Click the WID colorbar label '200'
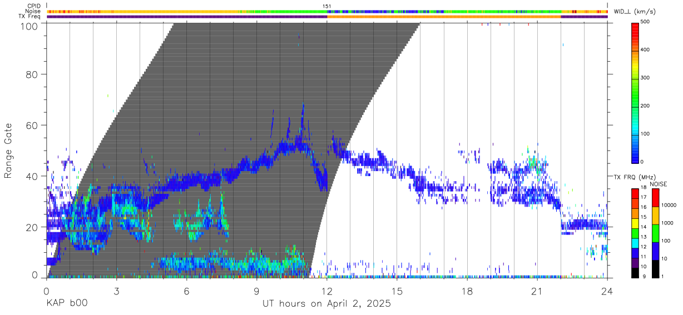 click(x=646, y=106)
